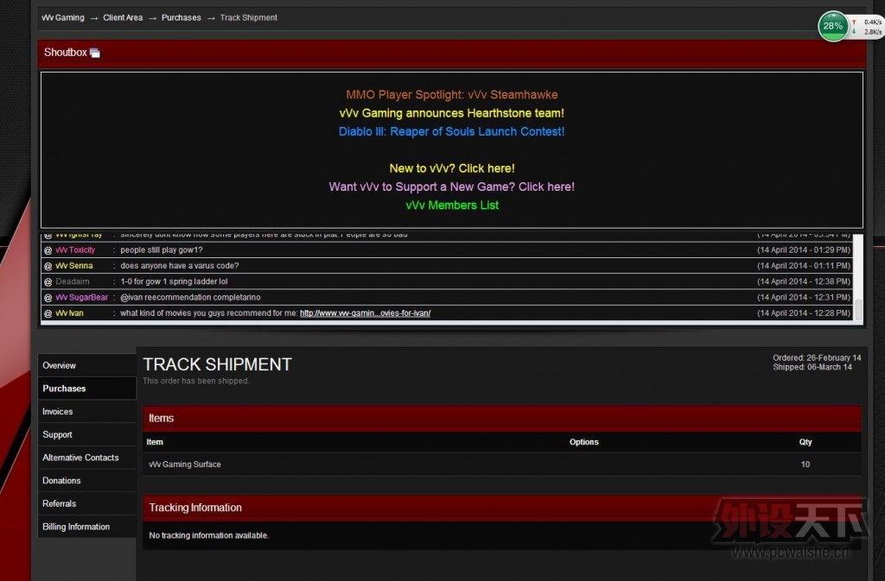The width and height of the screenshot is (885, 581).
Task: Open Invoices in sidebar menu
Action: [87, 412]
